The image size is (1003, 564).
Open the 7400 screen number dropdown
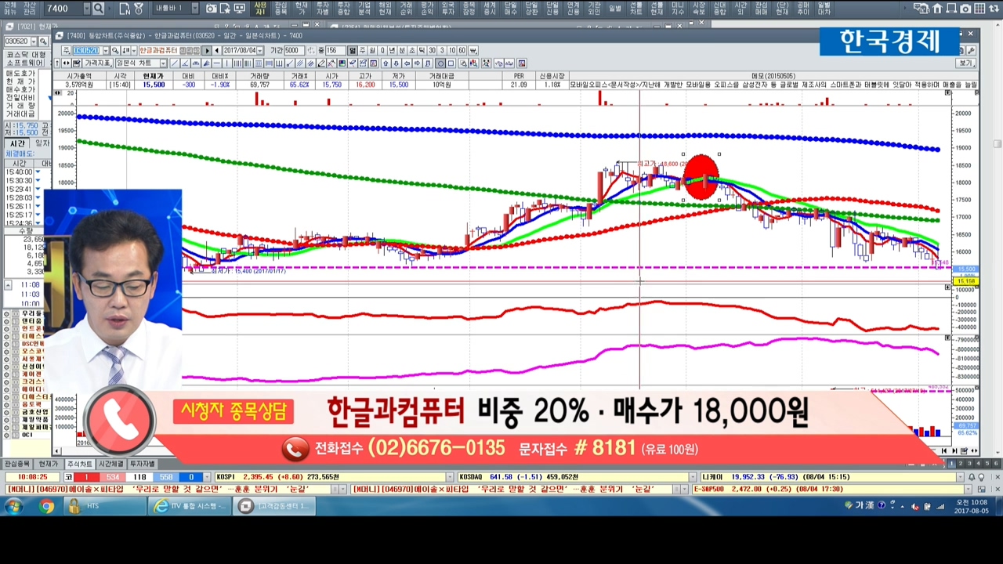pyautogui.click(x=86, y=9)
